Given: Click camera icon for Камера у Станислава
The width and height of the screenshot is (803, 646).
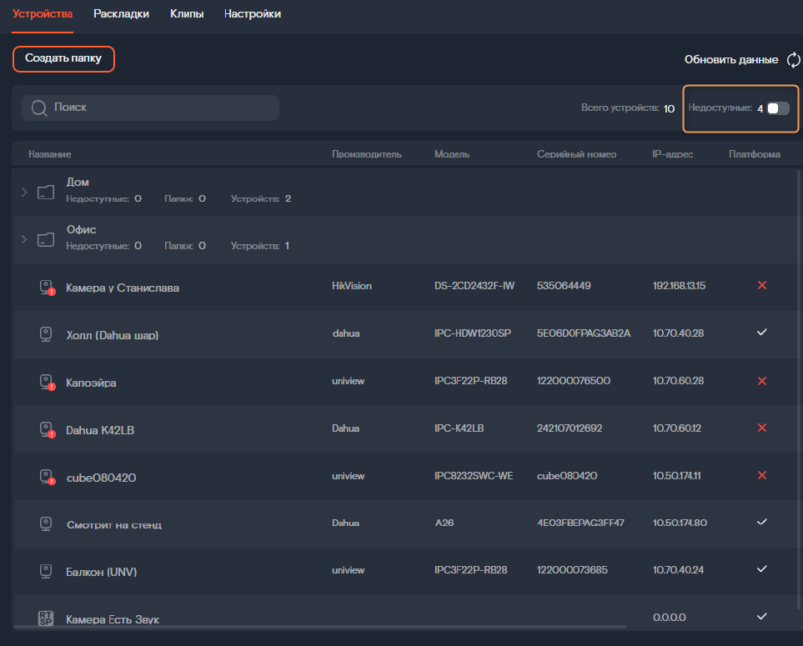Looking at the screenshot, I should (x=48, y=288).
